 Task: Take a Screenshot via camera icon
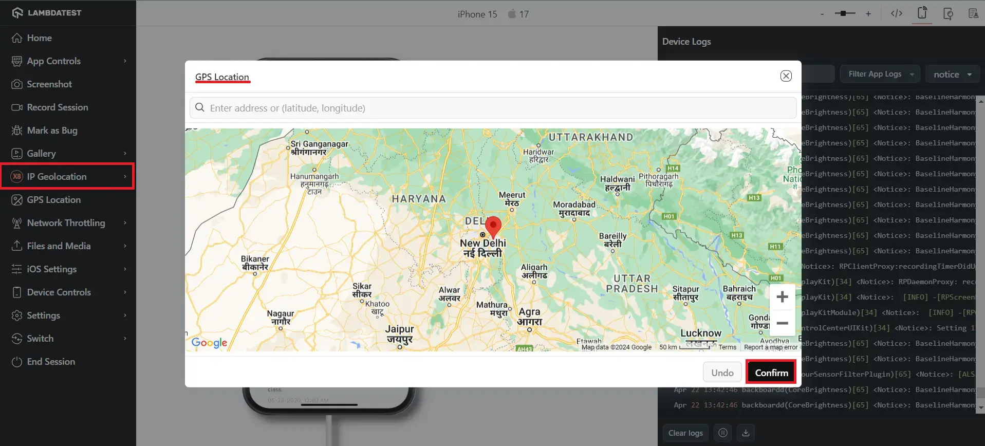click(x=17, y=84)
